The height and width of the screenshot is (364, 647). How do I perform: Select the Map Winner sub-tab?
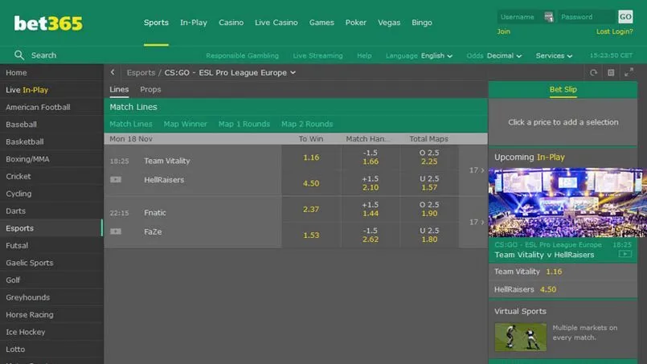pyautogui.click(x=186, y=124)
